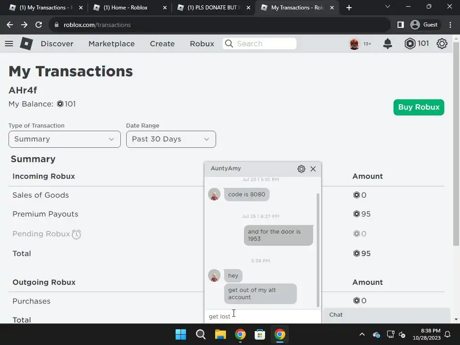
Task: View site information lock icon
Action: point(57,25)
